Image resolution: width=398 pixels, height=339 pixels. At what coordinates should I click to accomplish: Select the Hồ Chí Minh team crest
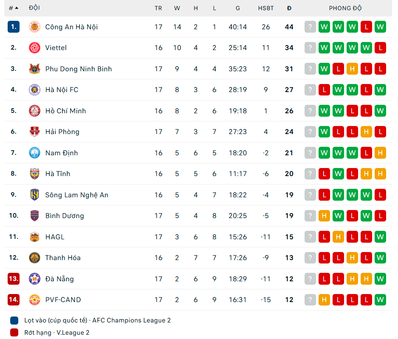[x=34, y=111]
